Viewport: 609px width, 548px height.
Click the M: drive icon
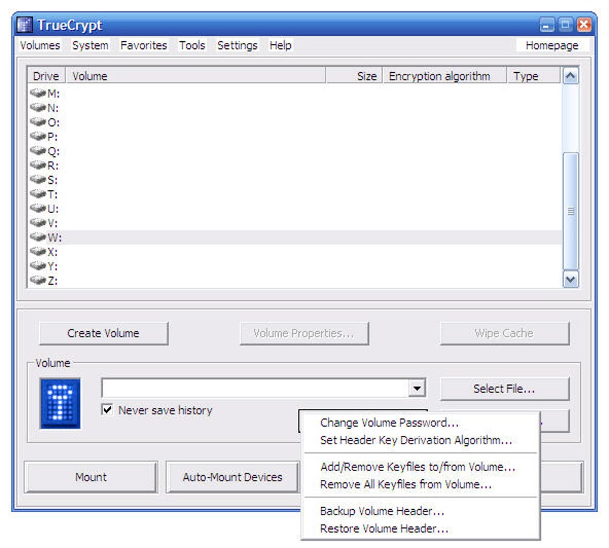38,93
